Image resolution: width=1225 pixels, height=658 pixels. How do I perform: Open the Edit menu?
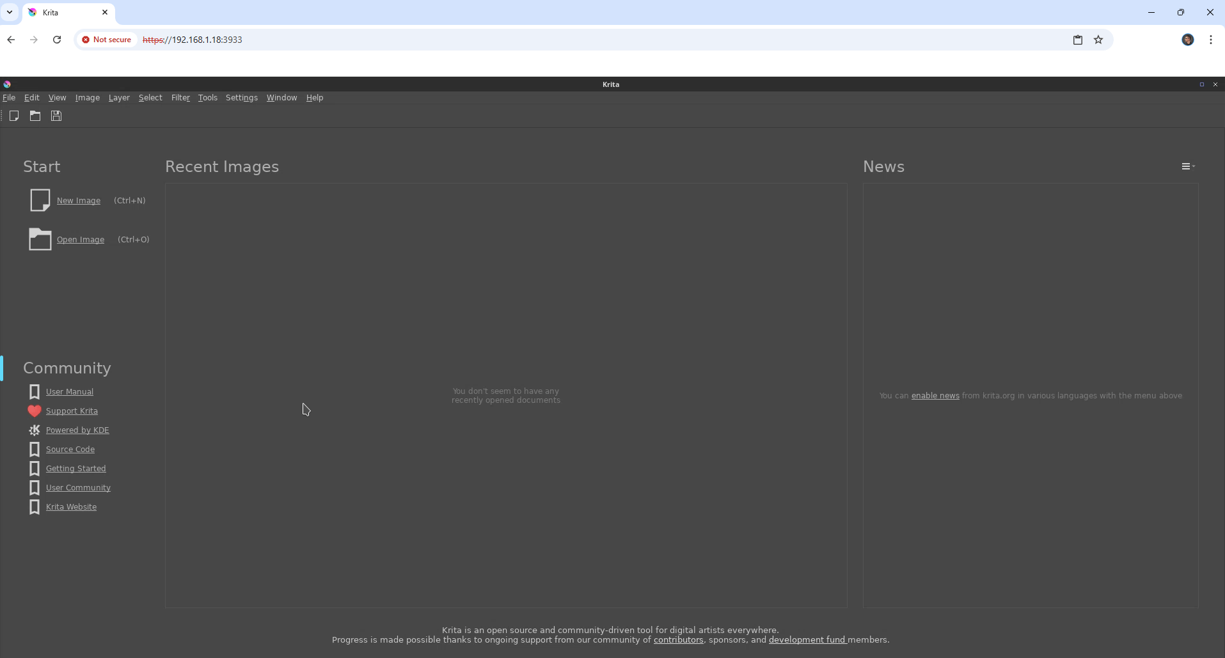pos(31,98)
